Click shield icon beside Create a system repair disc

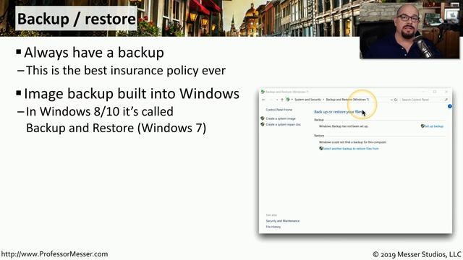(263, 124)
